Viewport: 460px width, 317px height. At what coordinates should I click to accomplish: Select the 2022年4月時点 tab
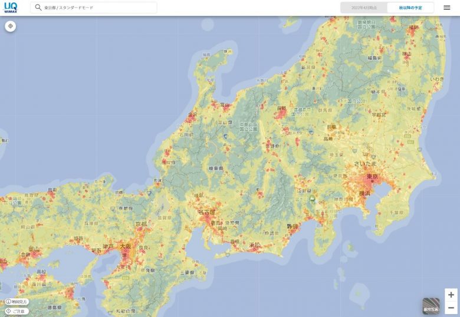pos(364,8)
